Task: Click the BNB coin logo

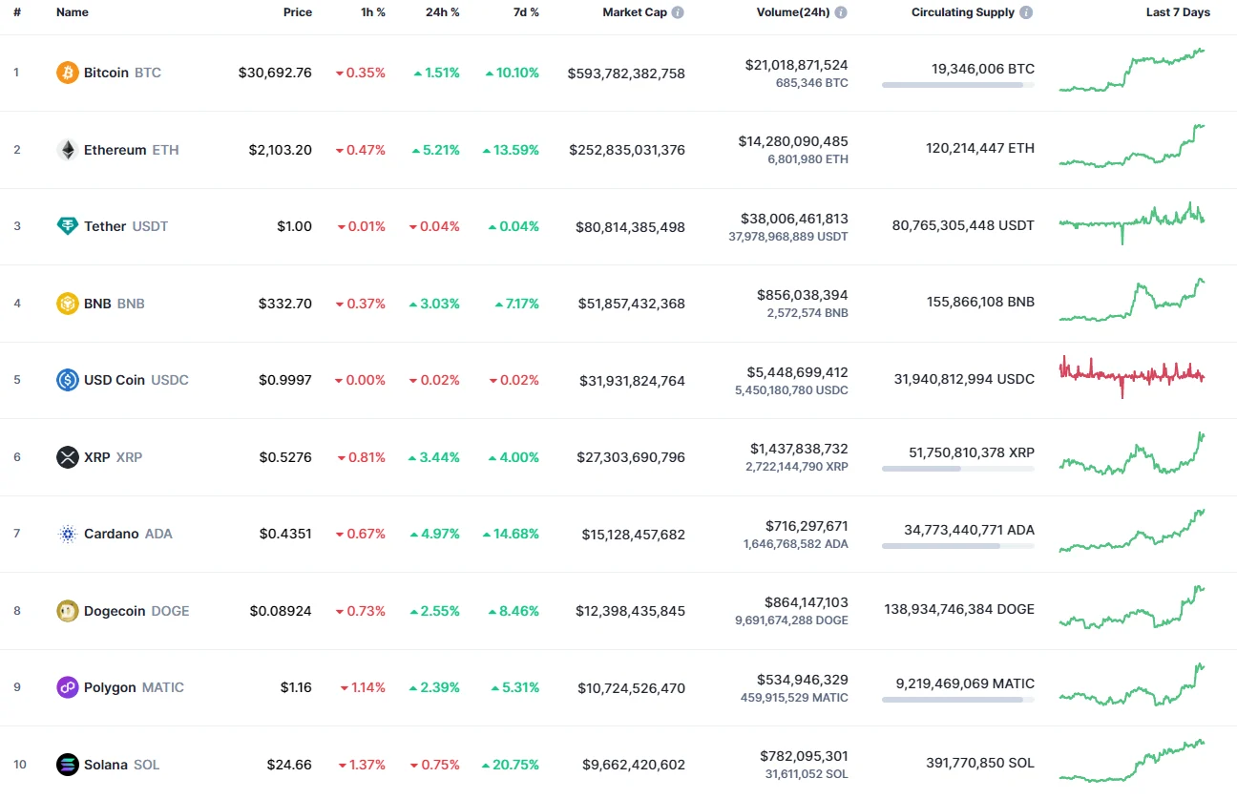Action: point(66,303)
